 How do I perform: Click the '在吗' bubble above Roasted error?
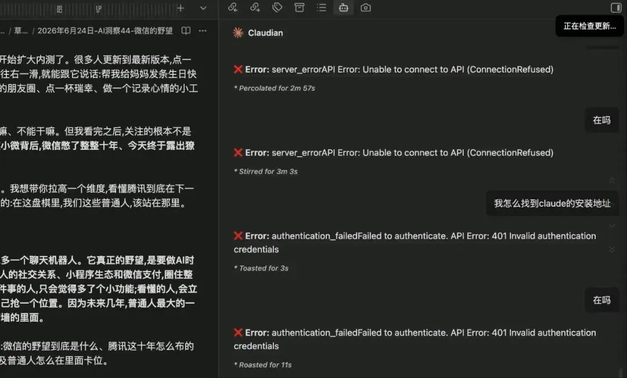click(x=601, y=300)
